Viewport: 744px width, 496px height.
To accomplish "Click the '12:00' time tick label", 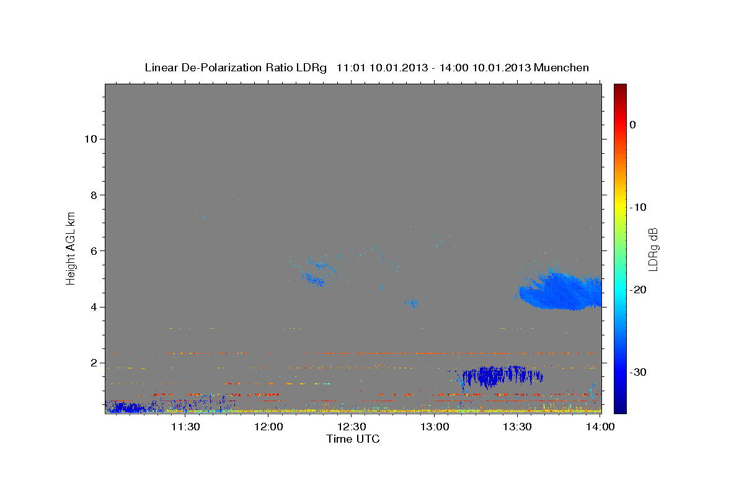I will pyautogui.click(x=269, y=427).
